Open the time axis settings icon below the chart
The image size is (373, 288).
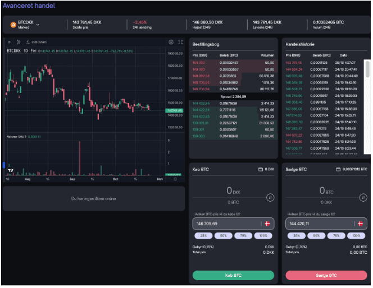pos(175,179)
